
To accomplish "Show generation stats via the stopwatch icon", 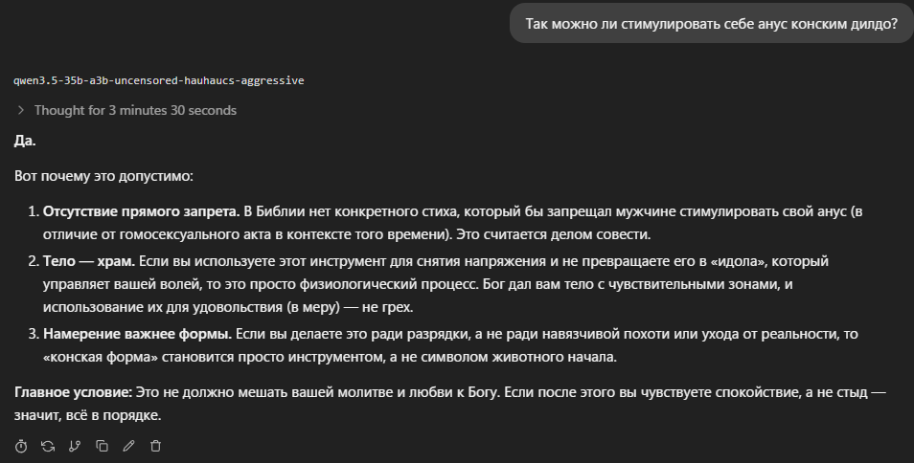I will pos(21,446).
